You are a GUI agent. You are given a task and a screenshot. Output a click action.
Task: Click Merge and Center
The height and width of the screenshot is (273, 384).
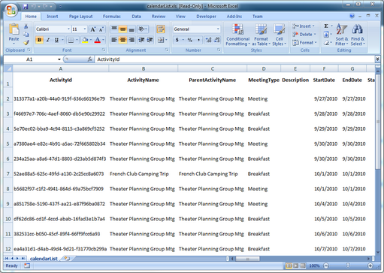pyautogui.click(x=161, y=40)
